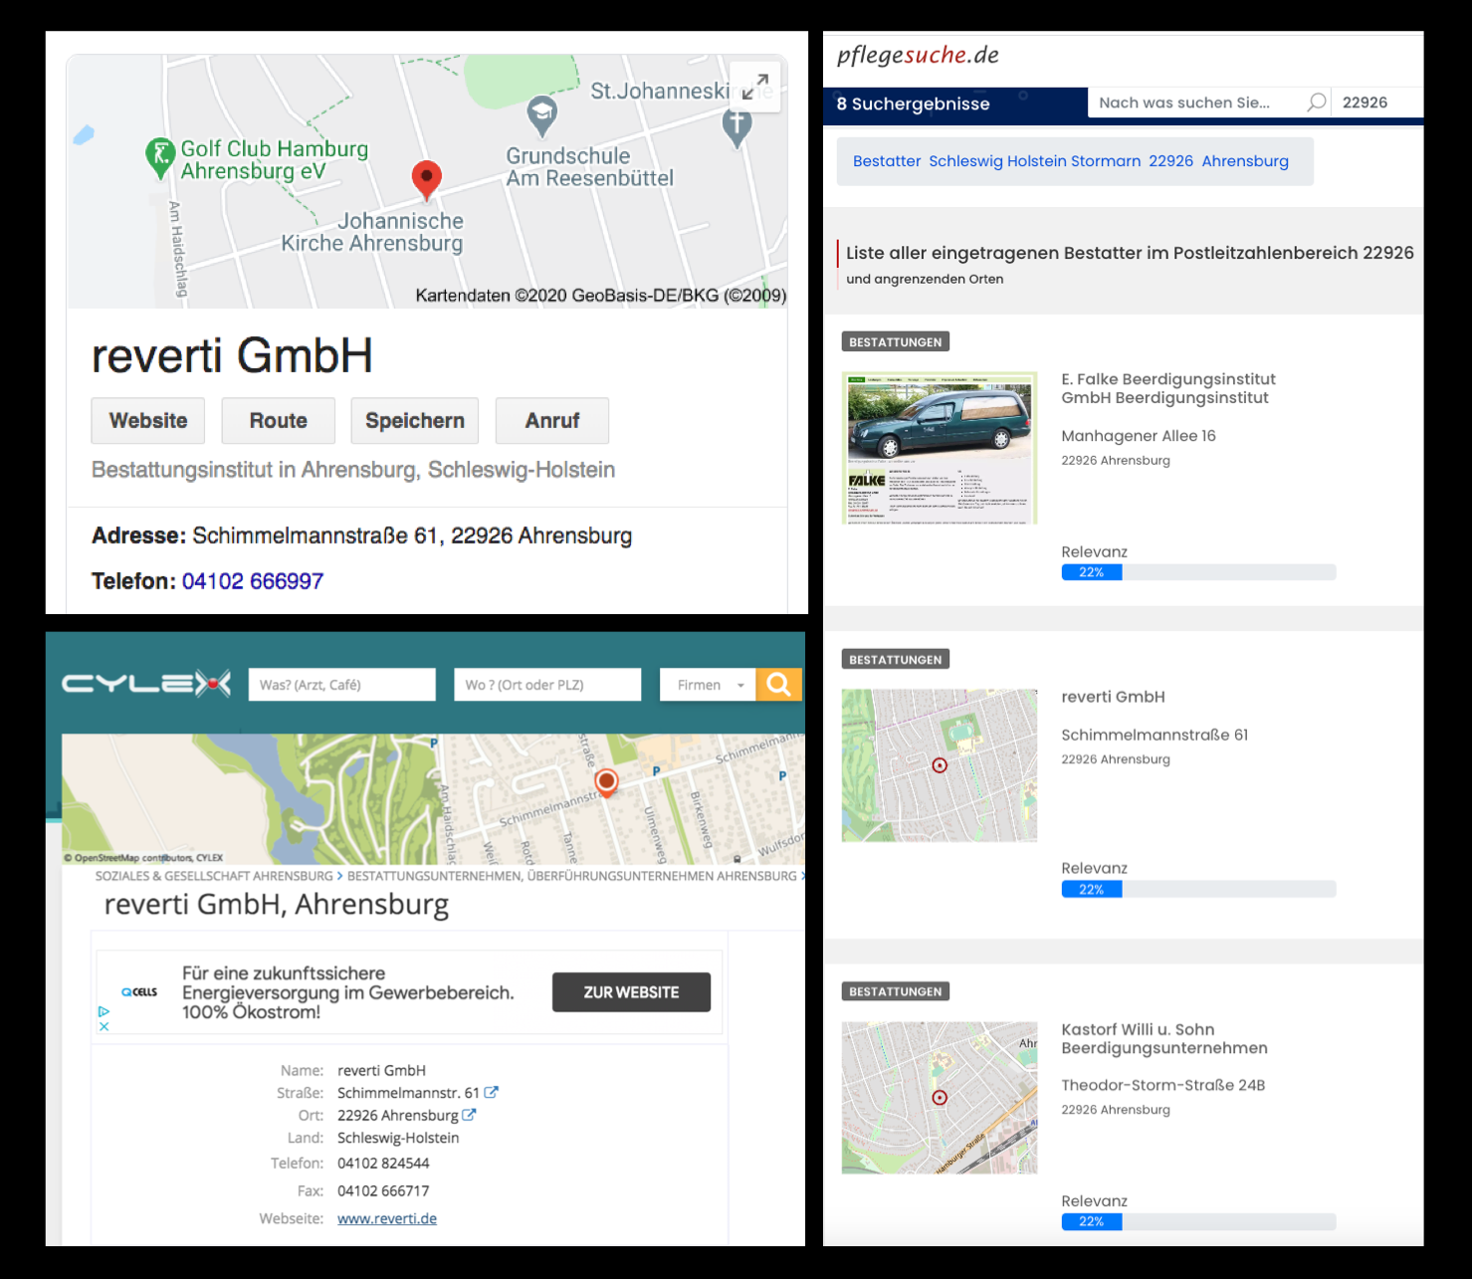The width and height of the screenshot is (1472, 1279).
Task: Click the reverti GmbH relevance bar
Action: (x=1198, y=890)
